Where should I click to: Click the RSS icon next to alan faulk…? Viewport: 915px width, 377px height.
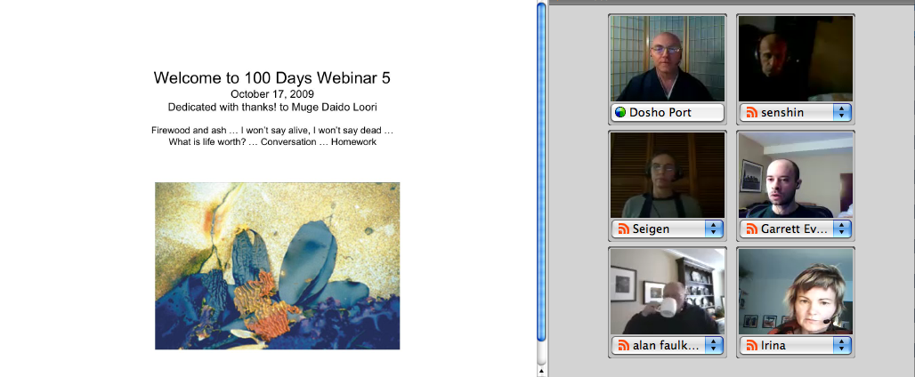(x=624, y=346)
